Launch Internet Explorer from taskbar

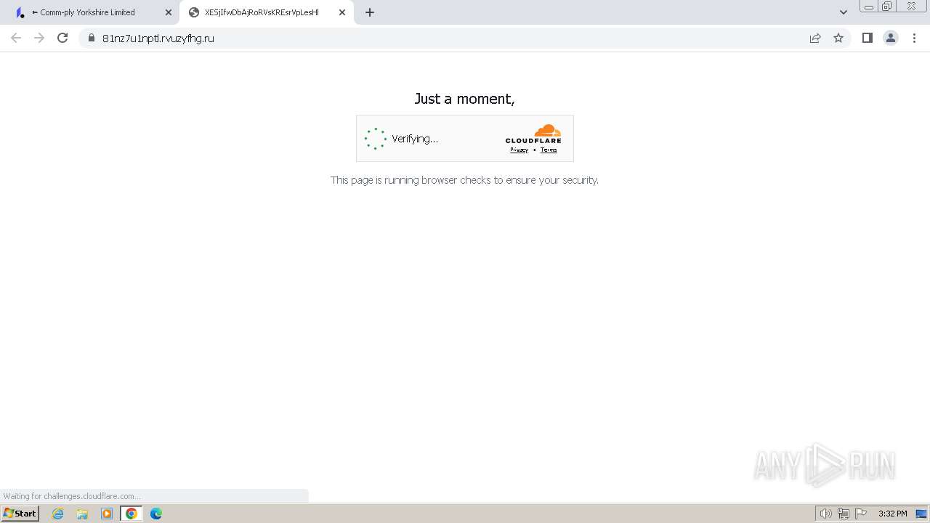point(57,514)
